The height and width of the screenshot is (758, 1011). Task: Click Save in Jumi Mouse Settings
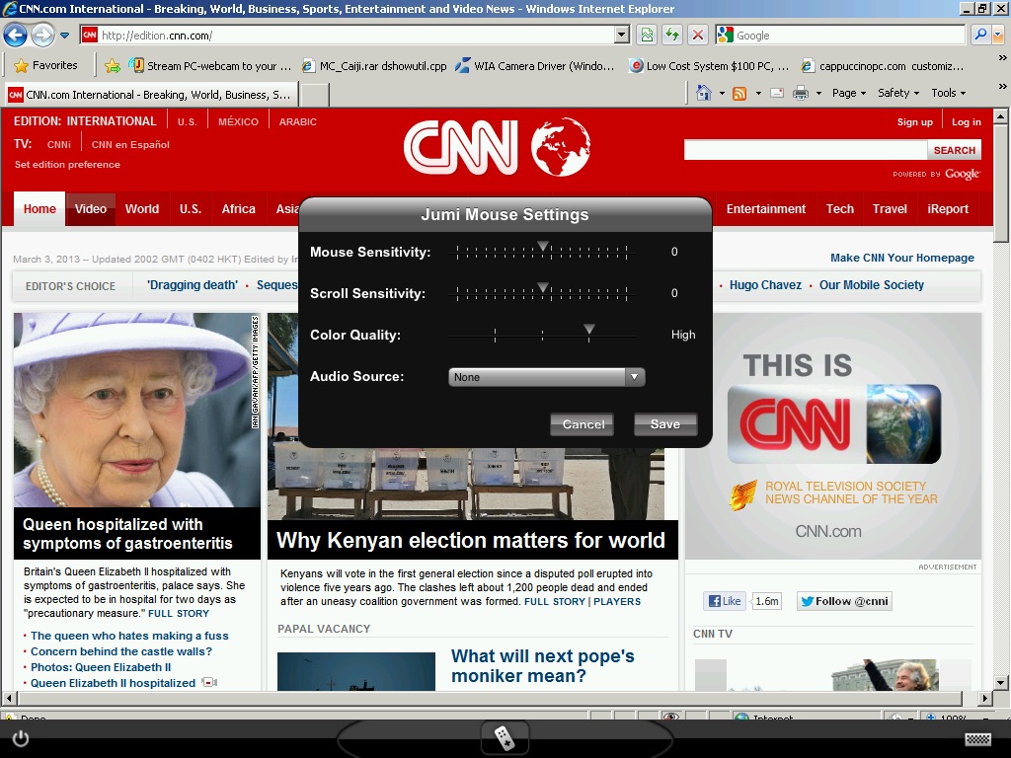665,424
